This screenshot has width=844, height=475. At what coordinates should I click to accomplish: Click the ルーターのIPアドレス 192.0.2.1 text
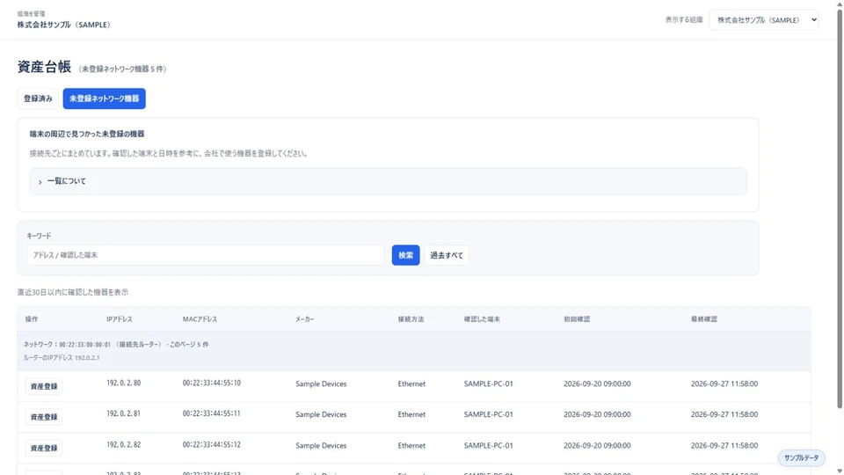click(62, 358)
